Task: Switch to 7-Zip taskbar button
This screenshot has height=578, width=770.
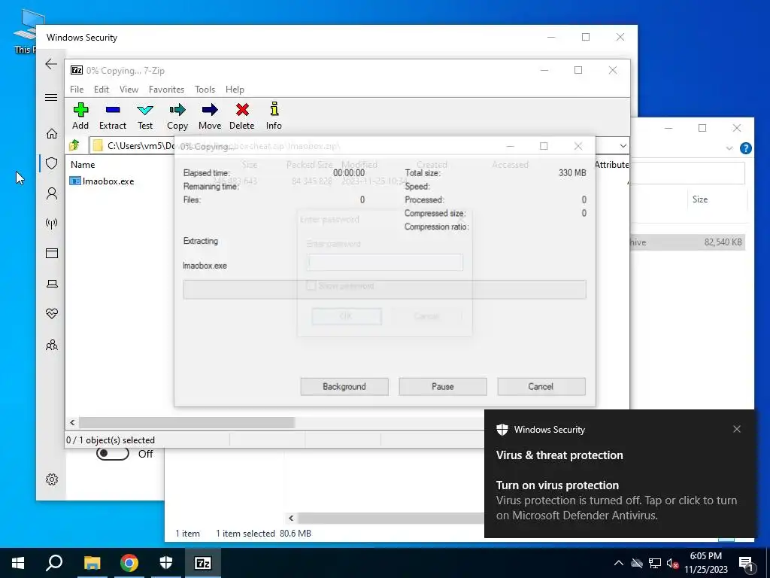Action: (203, 563)
